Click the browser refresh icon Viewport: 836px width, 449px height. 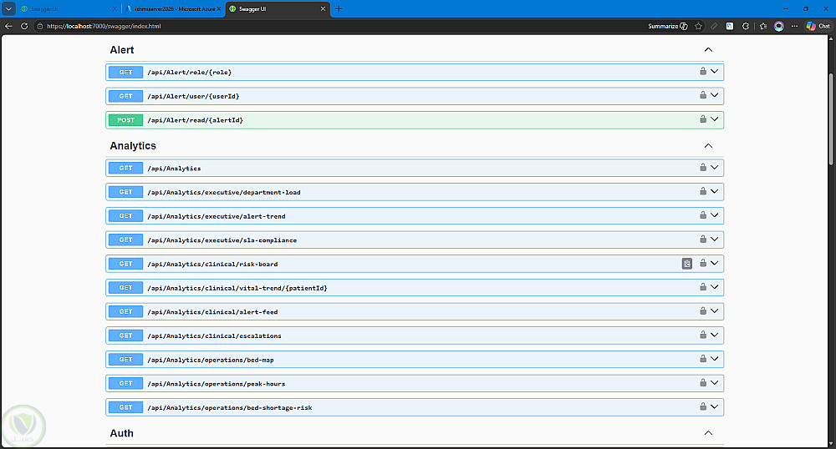click(x=24, y=26)
